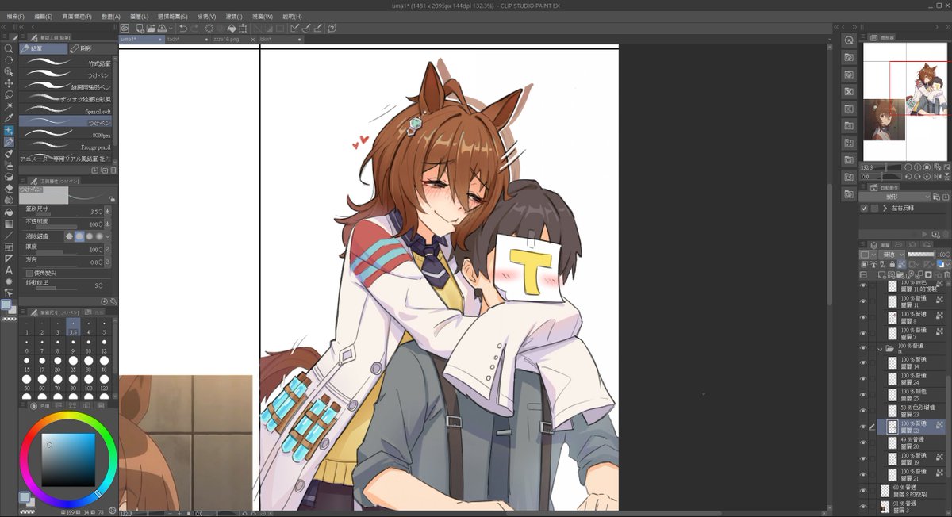Toggle checkmark for 左右反轉 action
Viewport: 952px width, 517px height.
(x=864, y=208)
